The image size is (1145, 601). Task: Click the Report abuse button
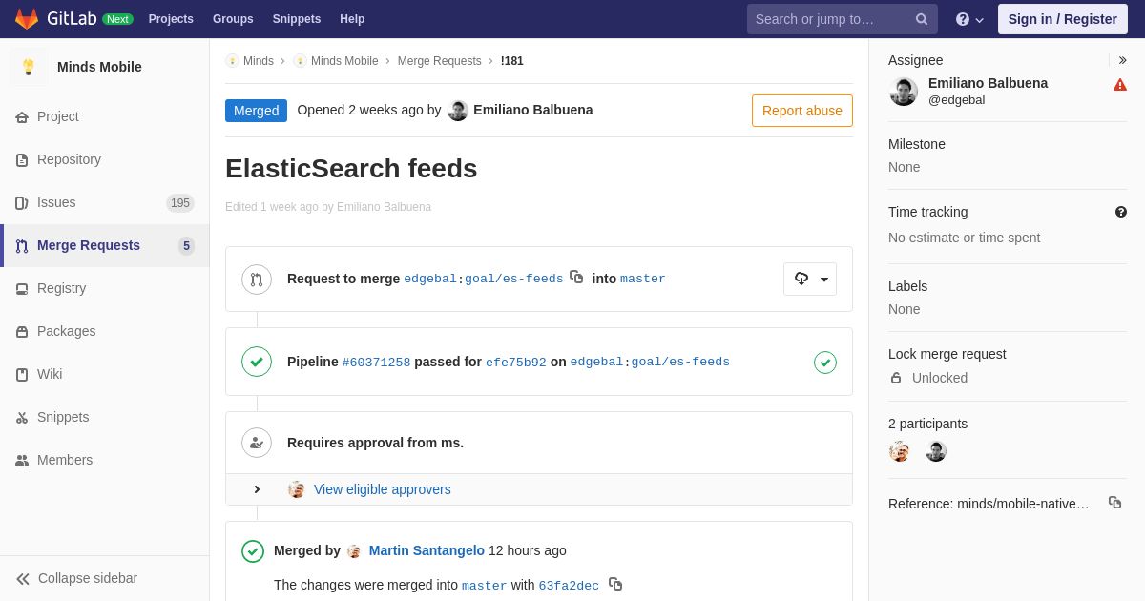tap(801, 111)
